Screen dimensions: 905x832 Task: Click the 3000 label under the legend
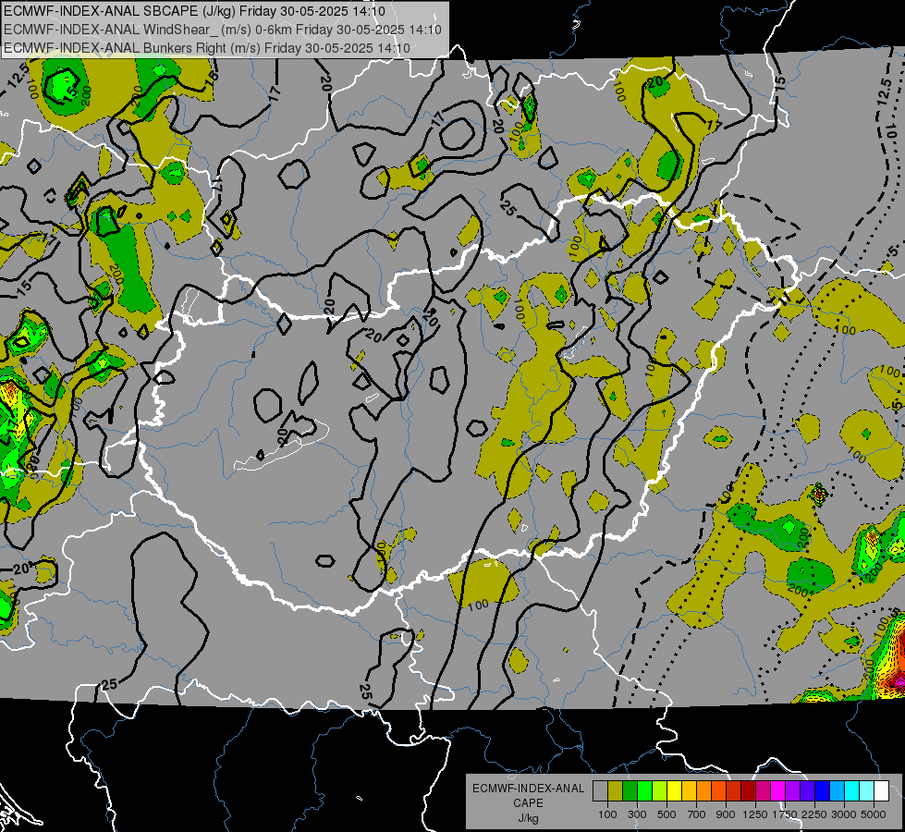pyautogui.click(x=844, y=814)
